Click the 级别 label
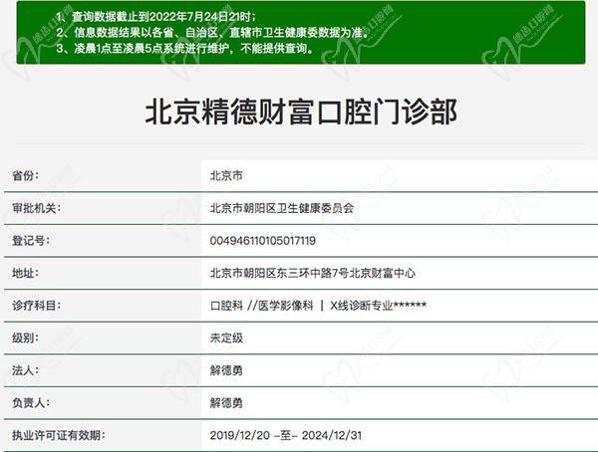The height and width of the screenshot is (452, 598). 25,338
